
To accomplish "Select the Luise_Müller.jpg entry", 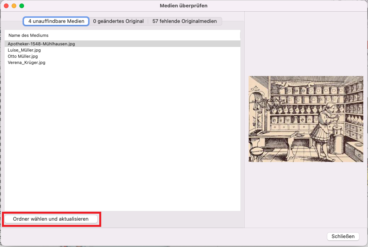I will tap(24, 50).
